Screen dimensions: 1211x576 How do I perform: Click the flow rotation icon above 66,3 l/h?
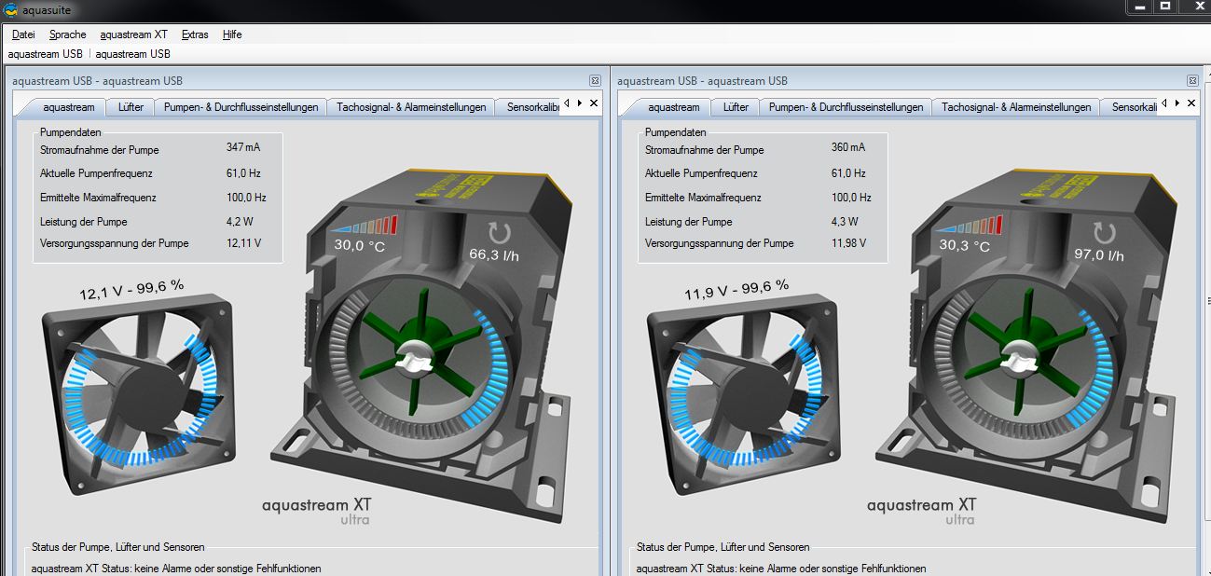pyautogui.click(x=500, y=232)
